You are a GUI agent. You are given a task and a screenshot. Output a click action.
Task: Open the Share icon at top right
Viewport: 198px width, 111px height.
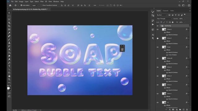pos(189,6)
